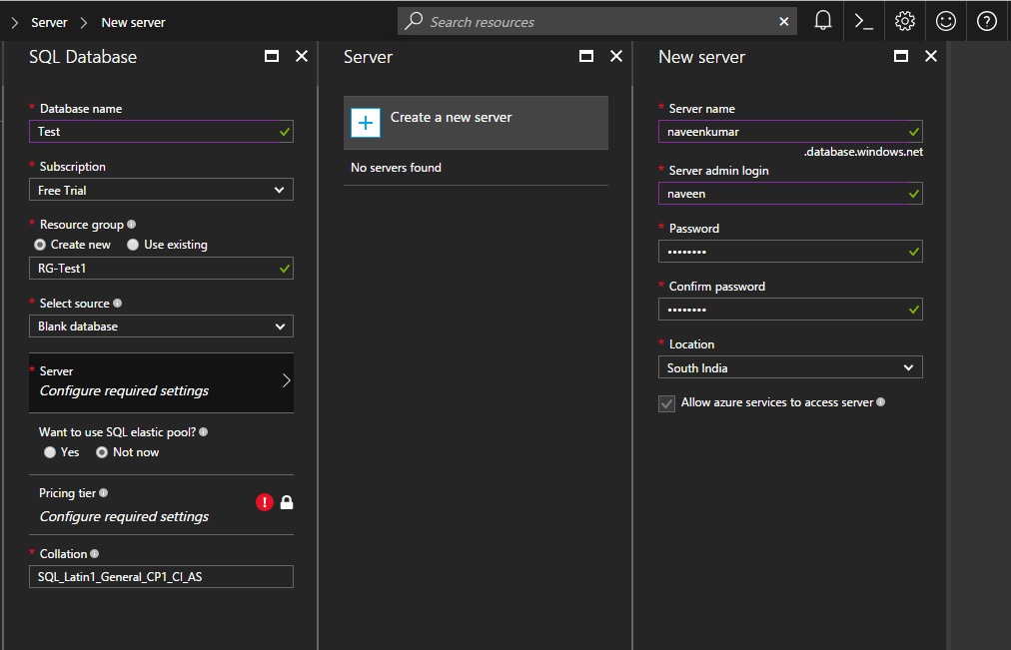Click the Pricing tier error icon
The height and width of the screenshot is (650, 1011).
tap(263, 502)
